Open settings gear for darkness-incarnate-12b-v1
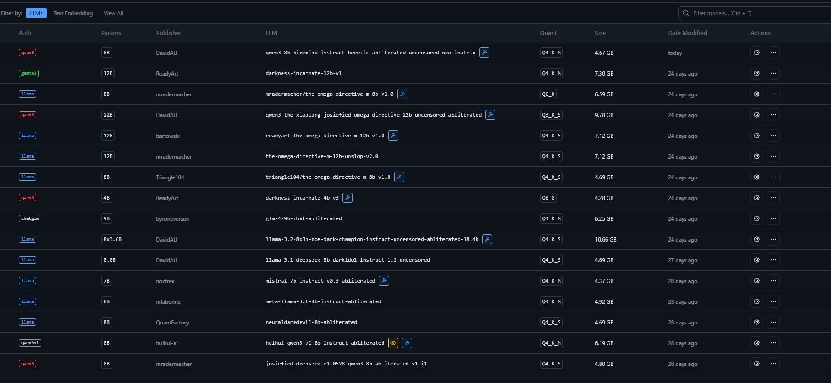The image size is (831, 383). pyautogui.click(x=756, y=73)
